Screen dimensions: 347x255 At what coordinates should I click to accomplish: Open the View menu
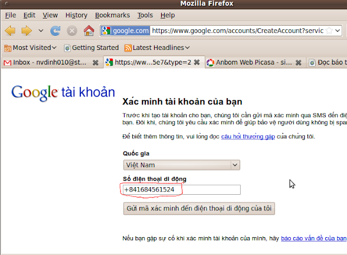(50, 15)
